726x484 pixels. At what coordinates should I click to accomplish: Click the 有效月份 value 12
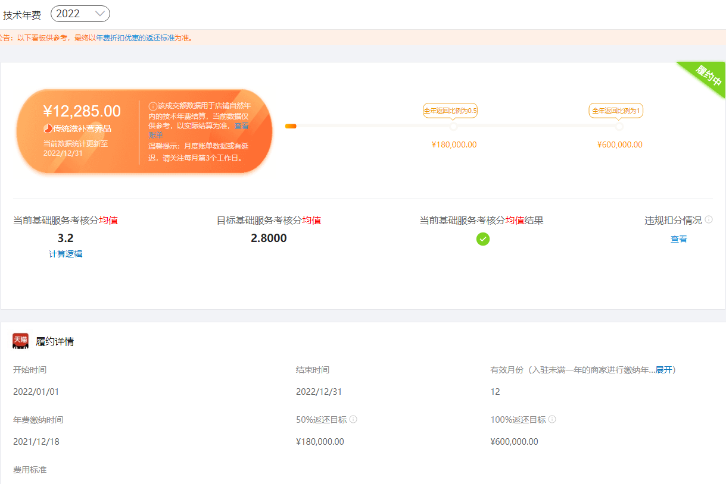[x=496, y=392]
